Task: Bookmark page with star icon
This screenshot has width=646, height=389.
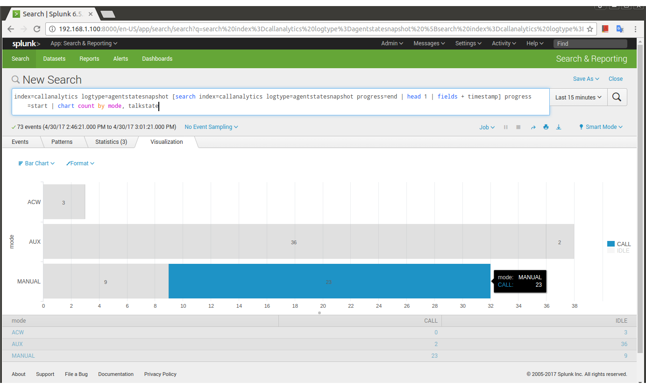Action: coord(590,29)
